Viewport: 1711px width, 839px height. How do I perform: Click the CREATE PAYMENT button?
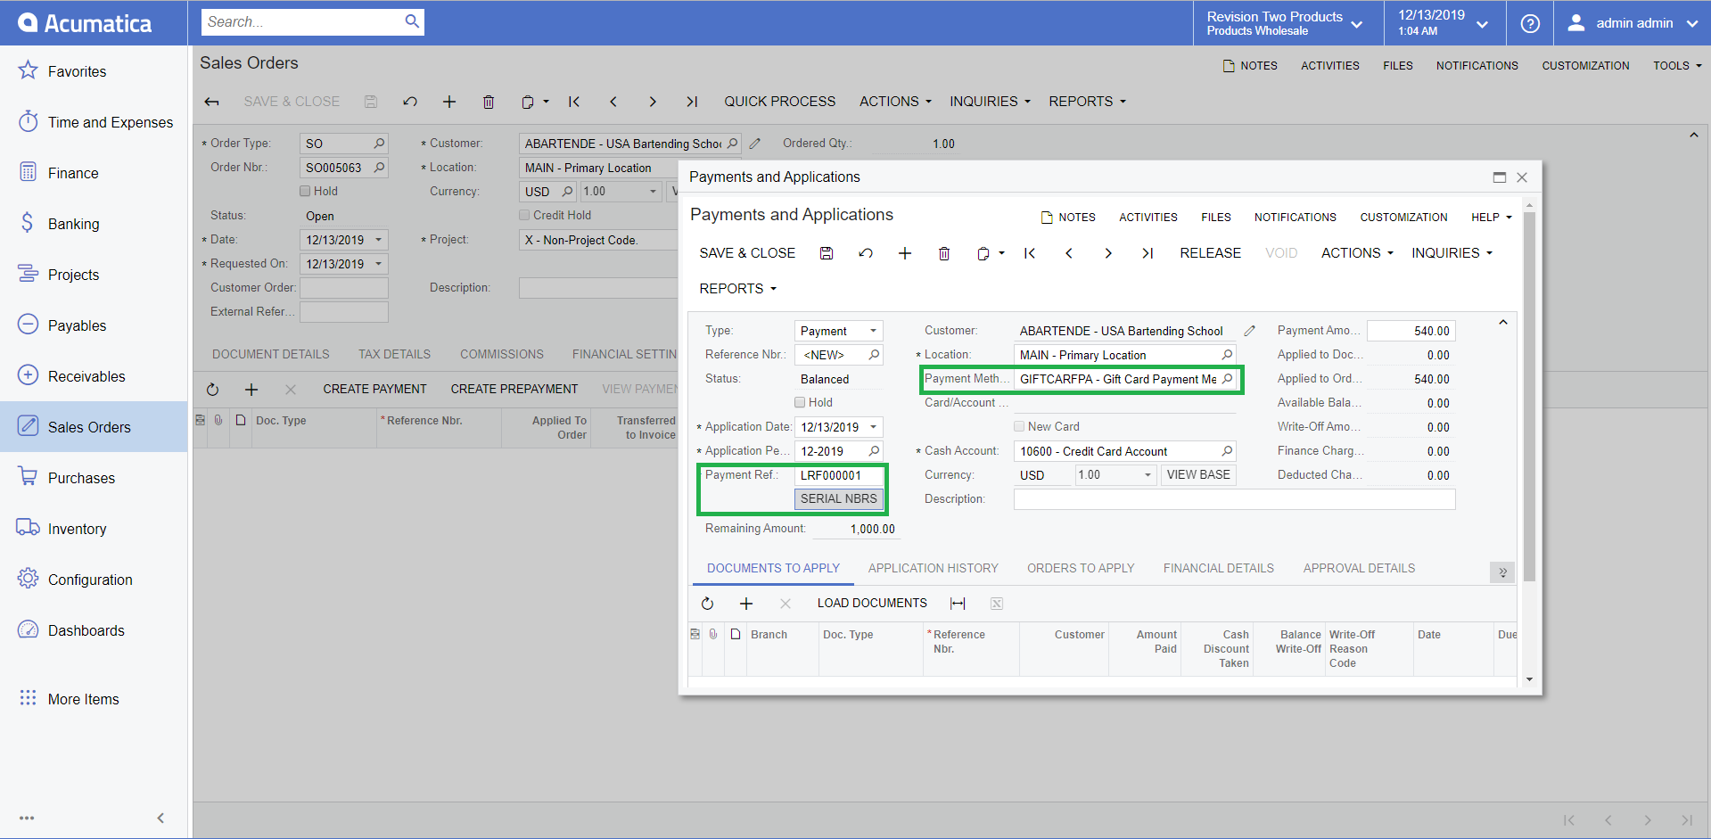pos(374,390)
